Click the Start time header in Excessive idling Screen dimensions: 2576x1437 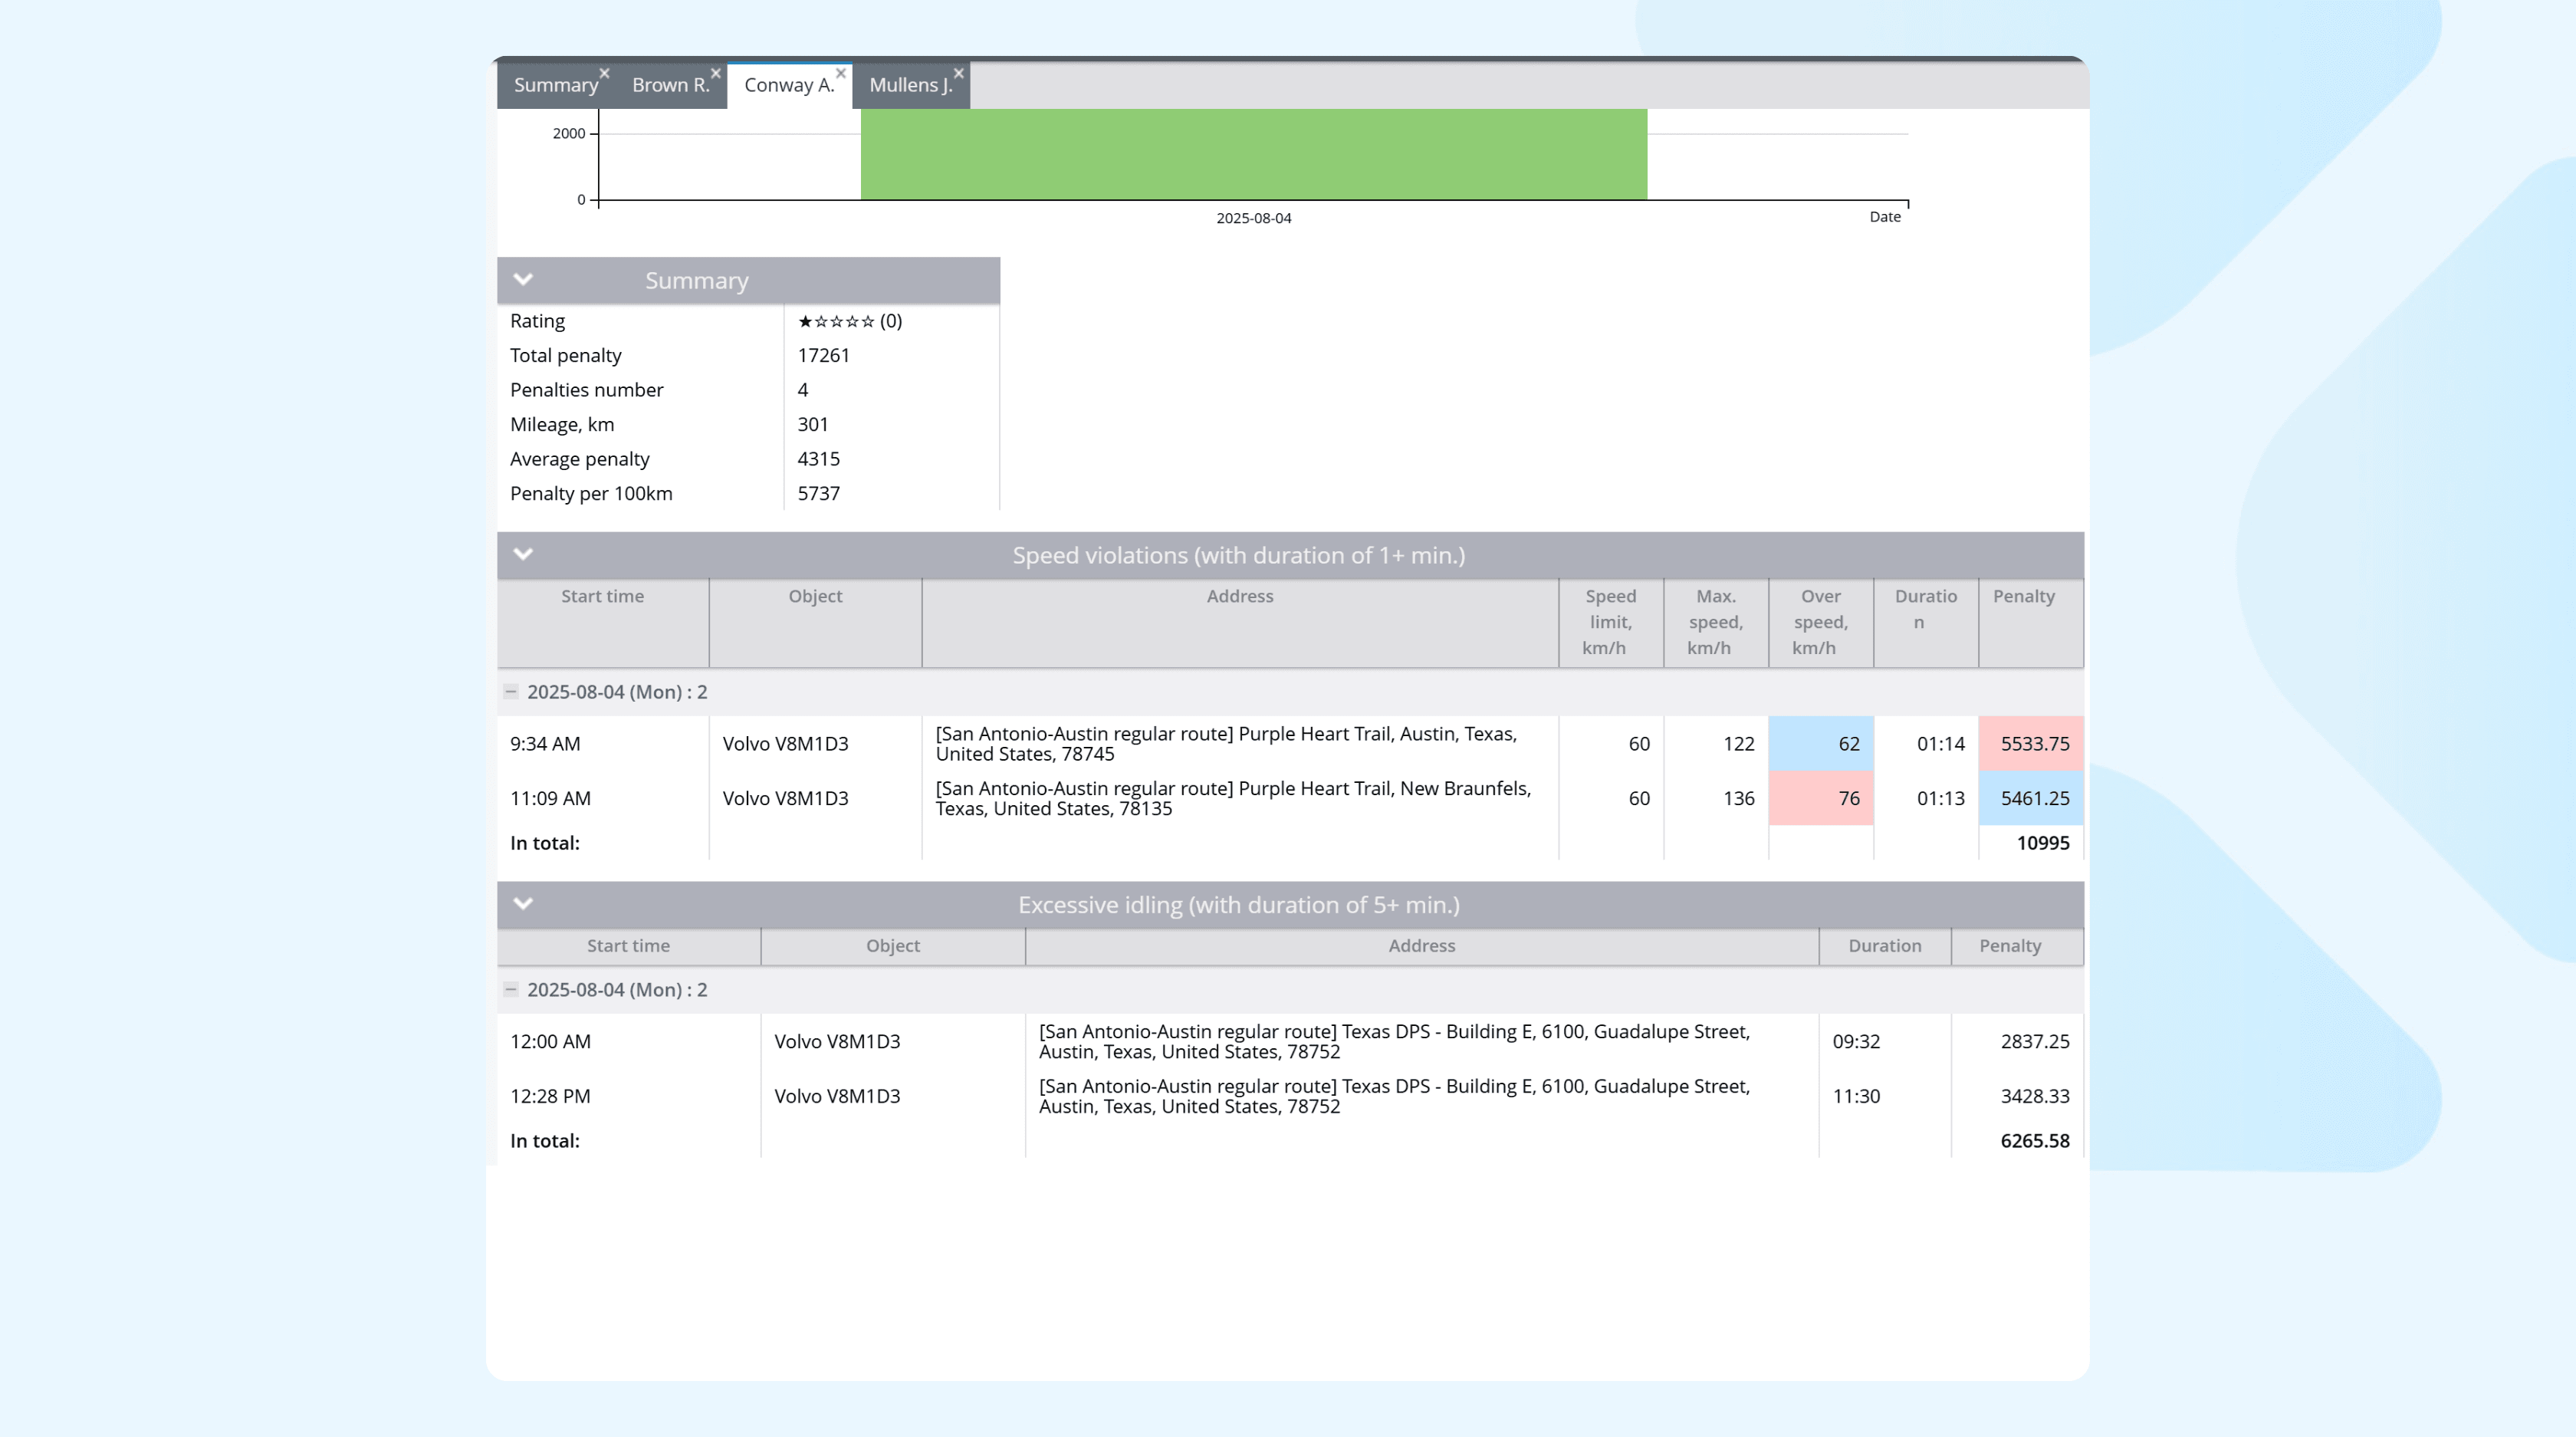(x=628, y=946)
